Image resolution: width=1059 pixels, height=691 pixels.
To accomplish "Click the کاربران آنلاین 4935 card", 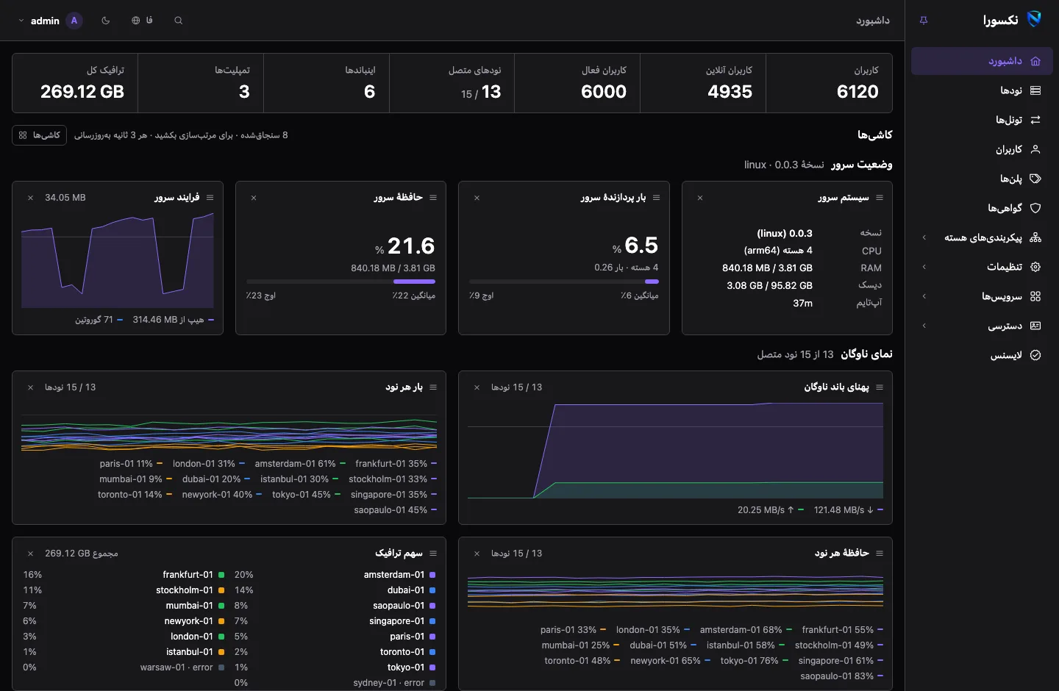I will coord(703,83).
